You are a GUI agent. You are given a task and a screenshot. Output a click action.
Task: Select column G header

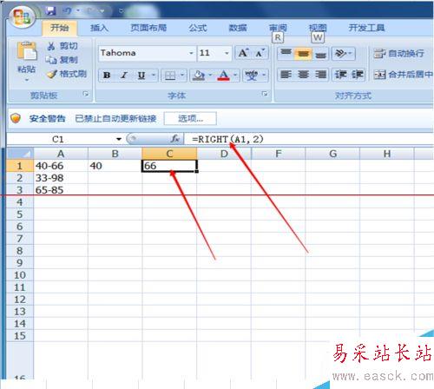coord(332,154)
